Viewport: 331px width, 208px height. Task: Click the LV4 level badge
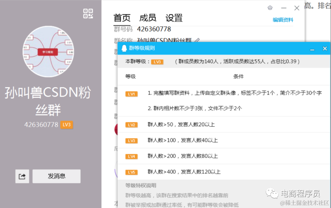(131, 157)
